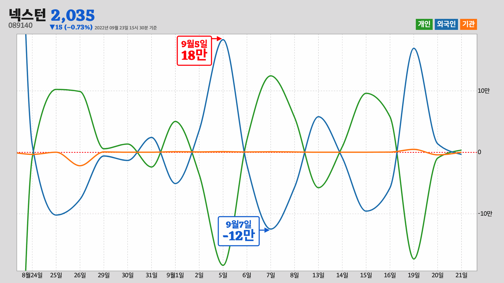Click the x-axis label 16일
Viewport: 504px width, 283px height.
(x=390, y=275)
